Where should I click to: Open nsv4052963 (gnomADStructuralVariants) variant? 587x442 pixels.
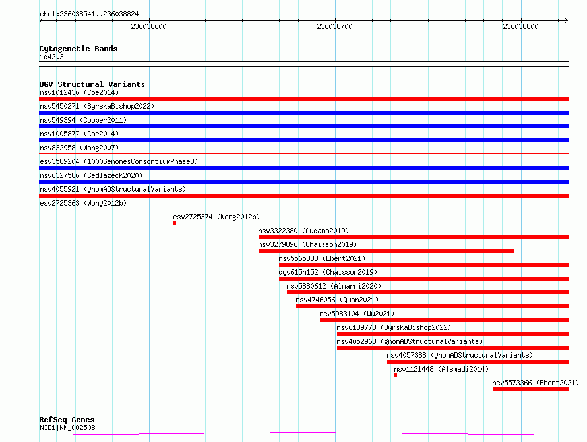(410, 341)
